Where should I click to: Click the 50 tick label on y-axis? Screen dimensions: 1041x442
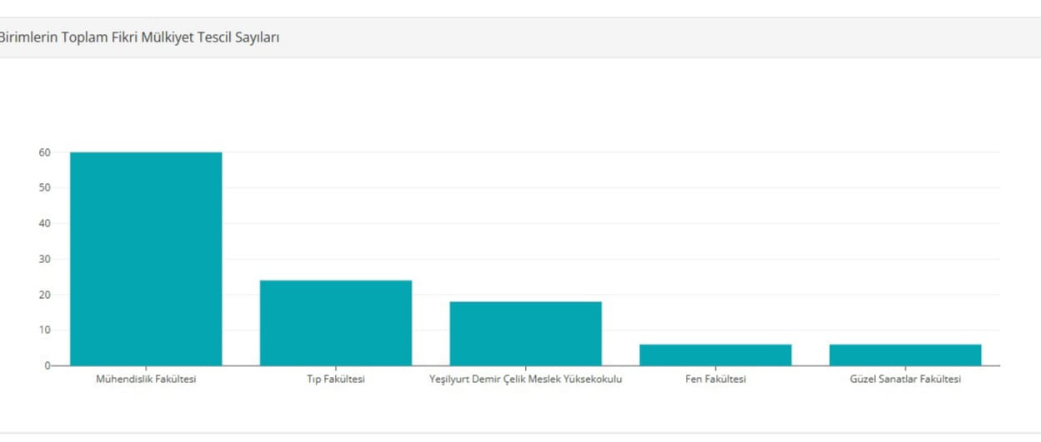43,188
